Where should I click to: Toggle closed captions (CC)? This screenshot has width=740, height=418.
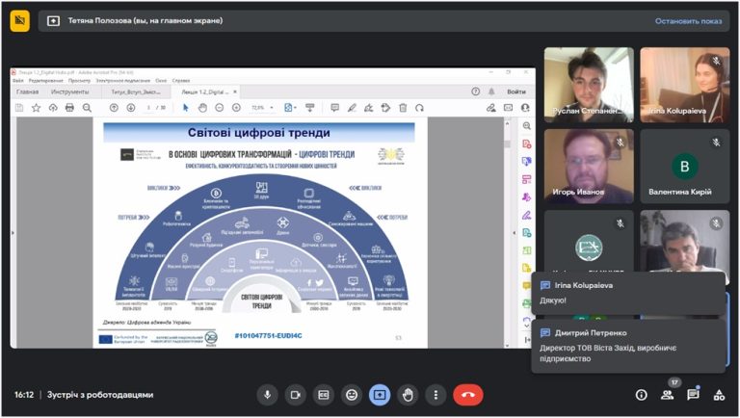pyautogui.click(x=324, y=395)
